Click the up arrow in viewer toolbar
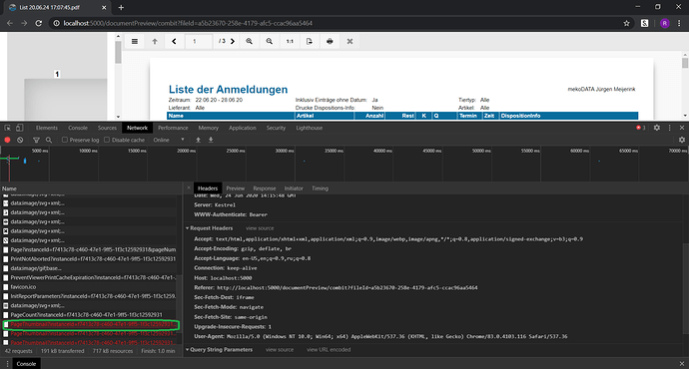This screenshot has width=689, height=369. (x=155, y=41)
